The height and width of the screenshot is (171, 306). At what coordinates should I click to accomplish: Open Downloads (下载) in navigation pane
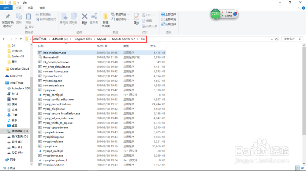coord(12,115)
